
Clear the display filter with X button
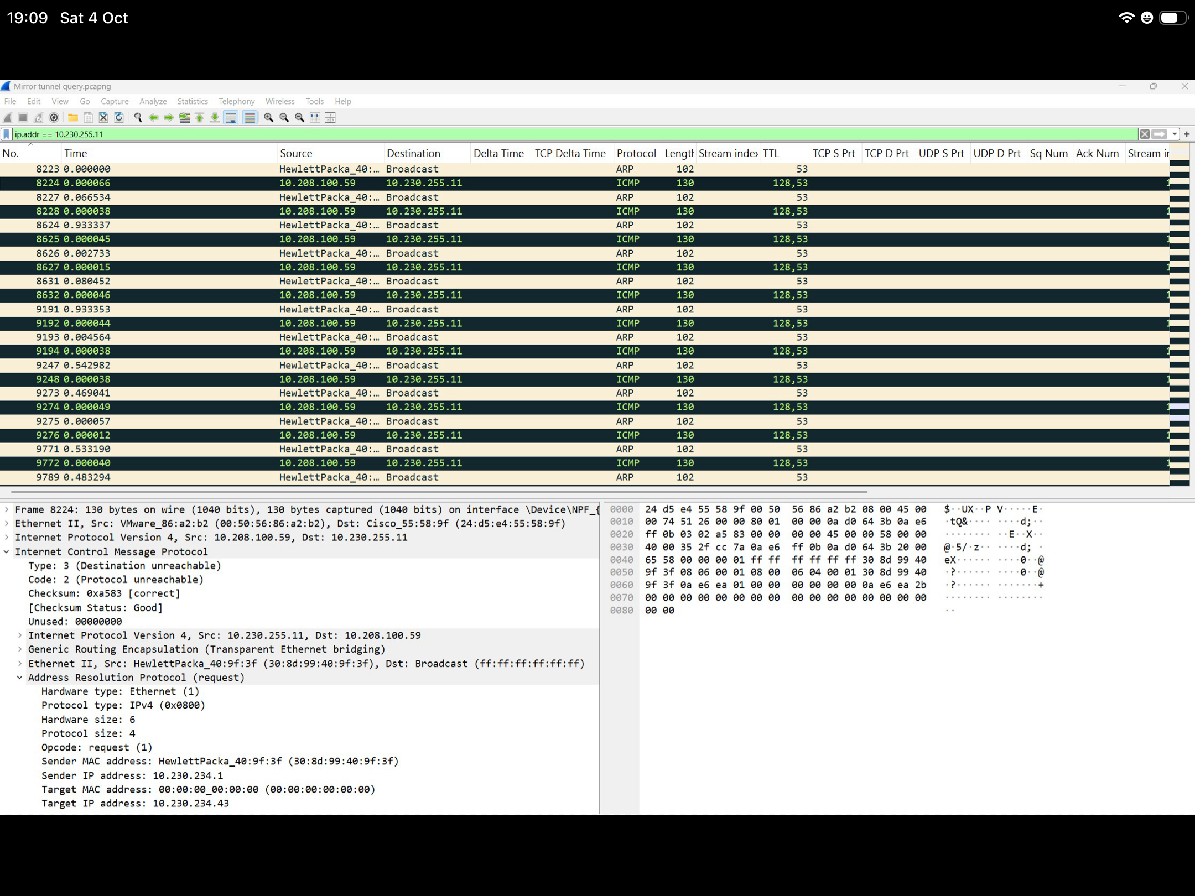(1145, 134)
